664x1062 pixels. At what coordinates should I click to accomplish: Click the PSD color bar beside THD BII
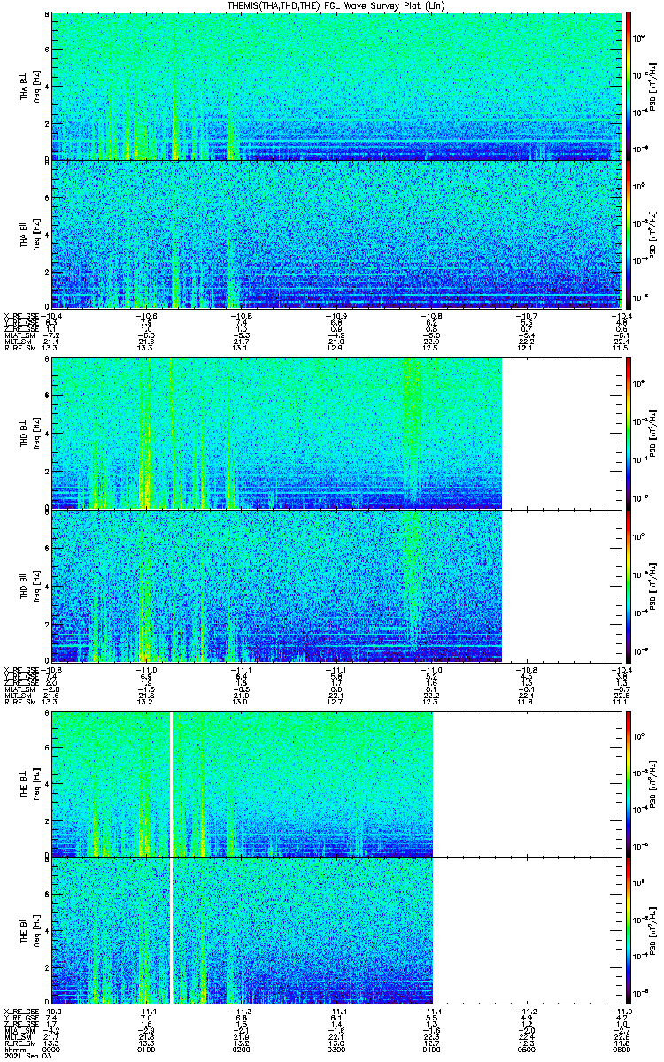point(629,586)
